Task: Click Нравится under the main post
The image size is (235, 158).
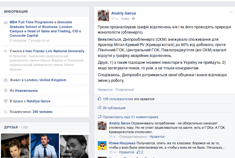Action: tap(105, 90)
